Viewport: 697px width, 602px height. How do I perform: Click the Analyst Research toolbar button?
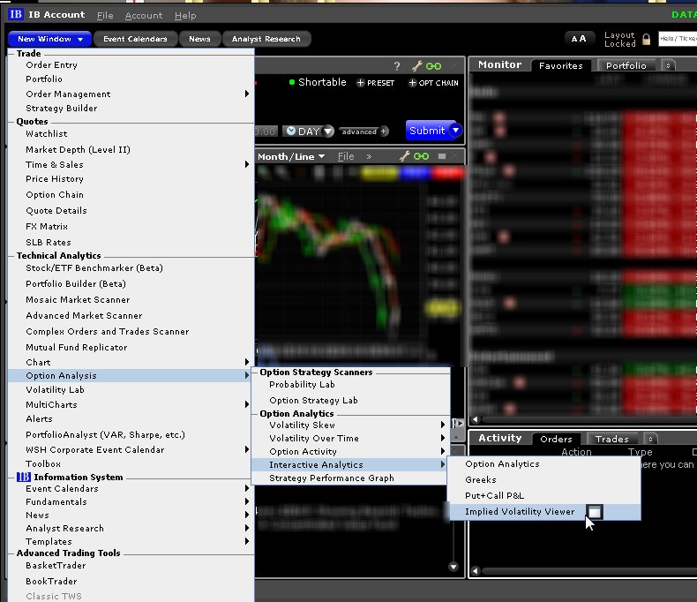click(x=266, y=39)
